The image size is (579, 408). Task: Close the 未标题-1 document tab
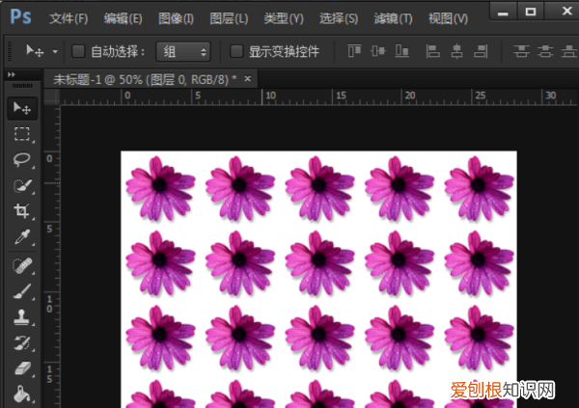click(x=247, y=79)
